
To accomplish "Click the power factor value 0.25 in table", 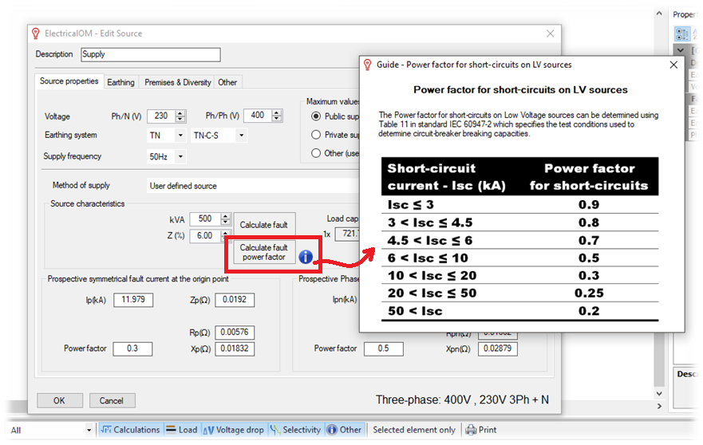I will [589, 293].
